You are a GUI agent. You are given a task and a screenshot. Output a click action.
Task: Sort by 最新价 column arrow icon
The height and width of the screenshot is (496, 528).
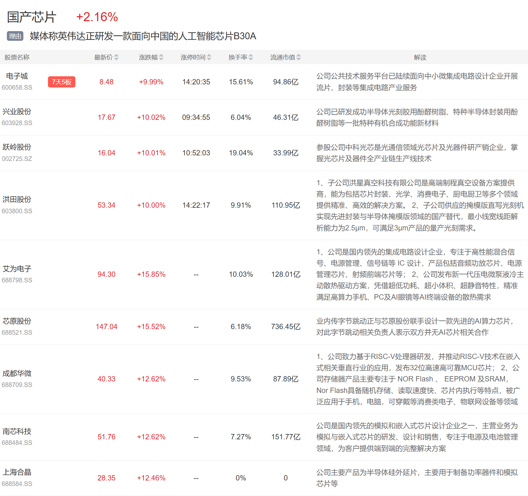point(116,57)
